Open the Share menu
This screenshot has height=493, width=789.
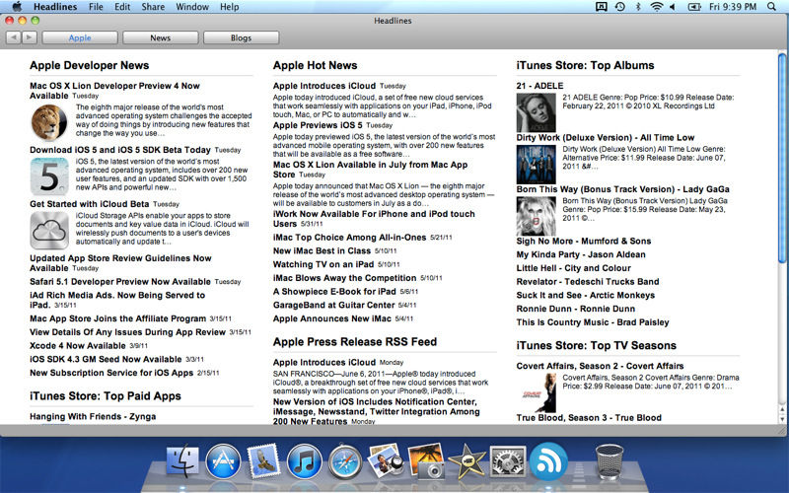point(153,7)
